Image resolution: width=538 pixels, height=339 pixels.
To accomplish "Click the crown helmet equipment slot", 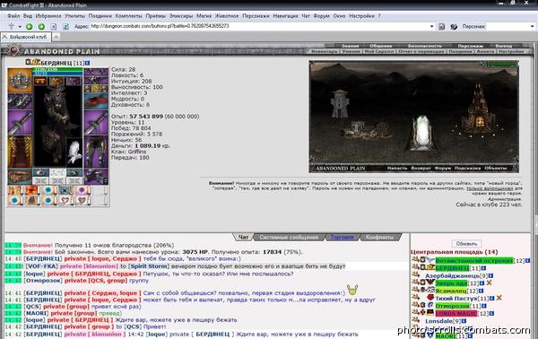I will tap(20, 80).
